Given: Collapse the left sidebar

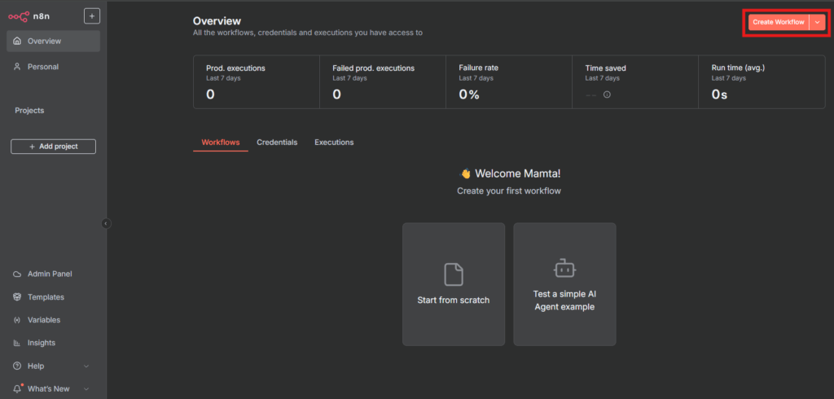Looking at the screenshot, I should click(x=106, y=223).
